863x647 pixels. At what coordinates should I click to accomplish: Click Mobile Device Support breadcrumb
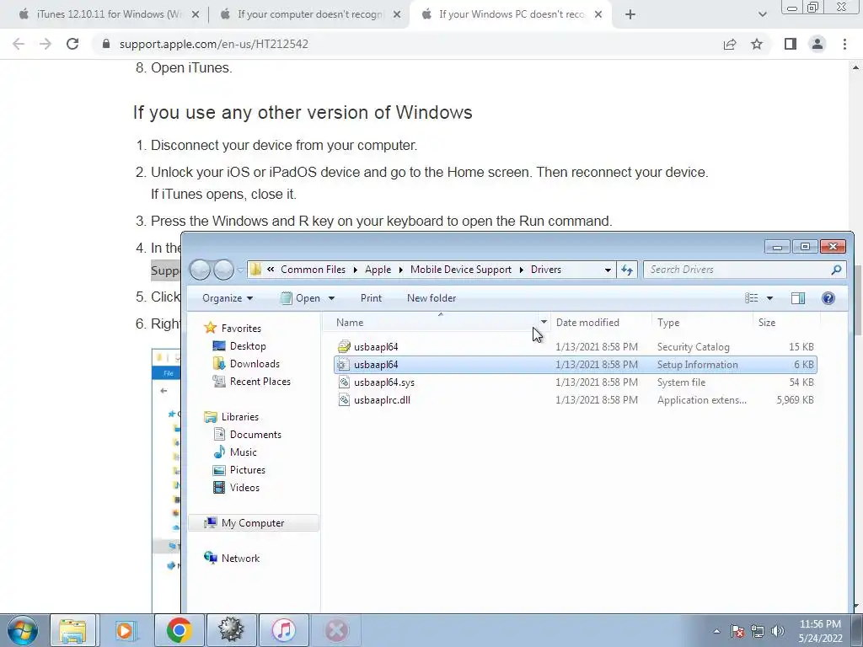click(x=461, y=270)
